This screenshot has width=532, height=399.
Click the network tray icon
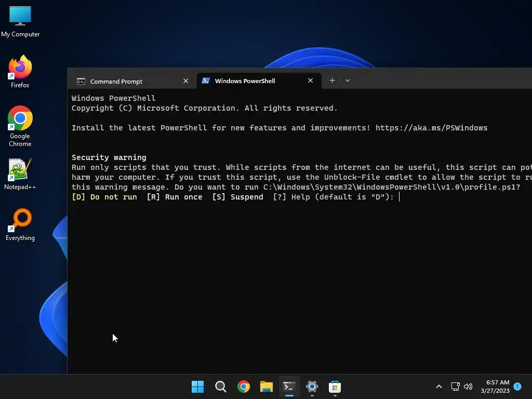click(455, 387)
